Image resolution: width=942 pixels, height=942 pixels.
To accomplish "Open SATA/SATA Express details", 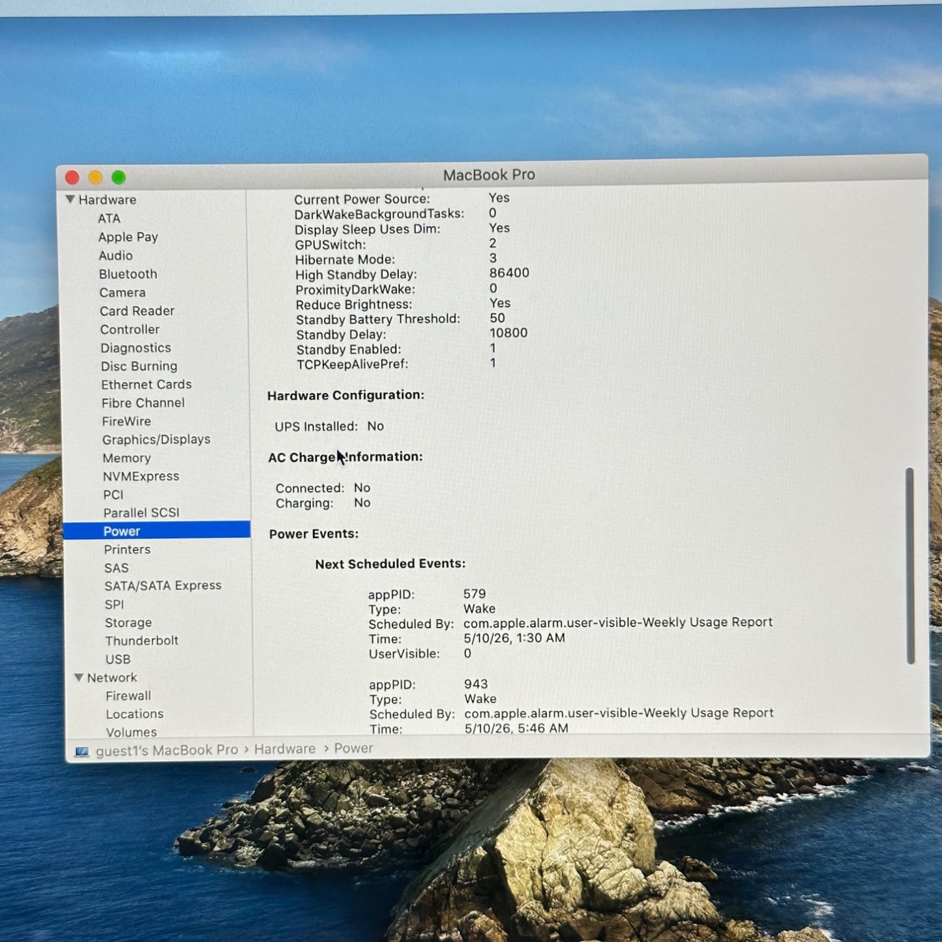I will click(163, 586).
